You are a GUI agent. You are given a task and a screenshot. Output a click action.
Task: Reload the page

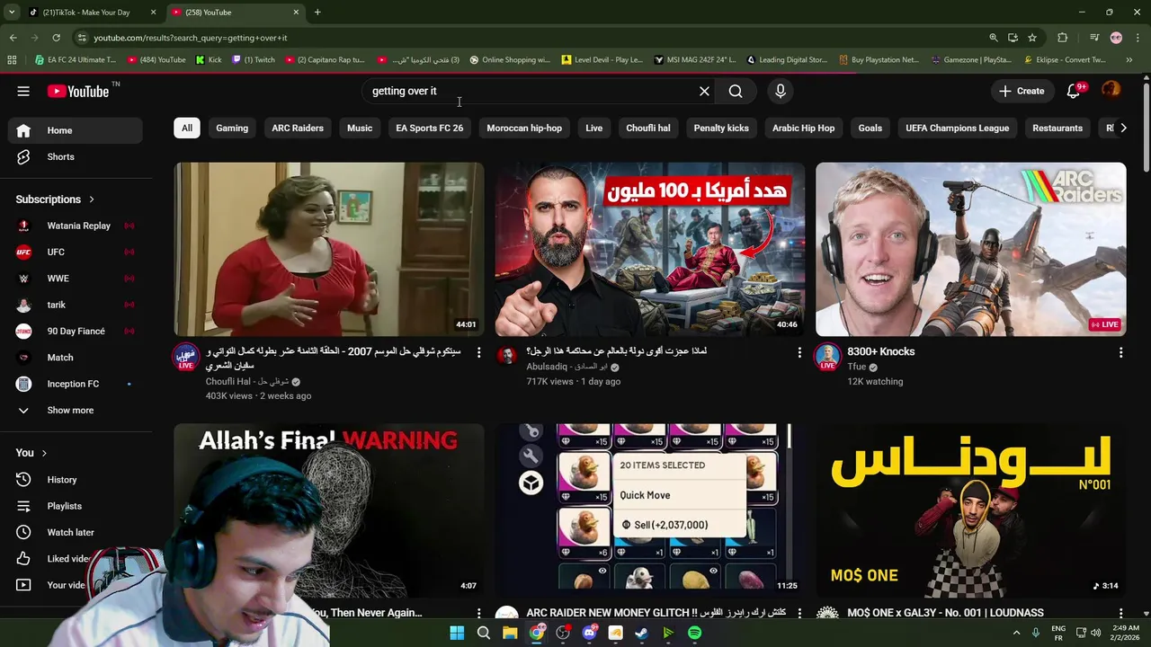[56, 38]
